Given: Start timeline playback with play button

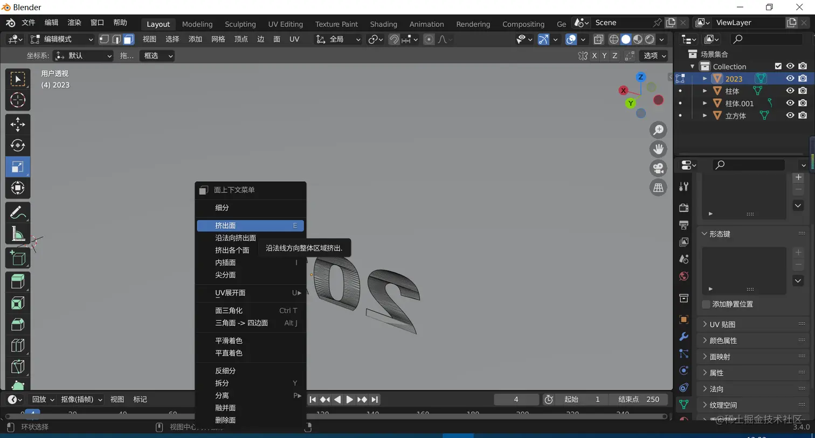Looking at the screenshot, I should (x=349, y=399).
